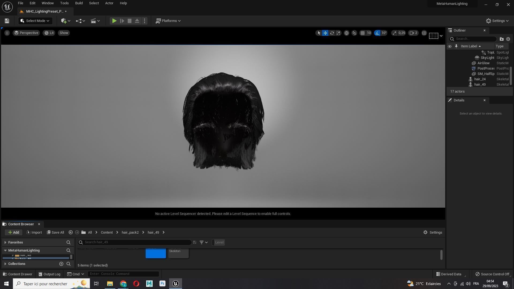Open camera speed setting

point(413,33)
